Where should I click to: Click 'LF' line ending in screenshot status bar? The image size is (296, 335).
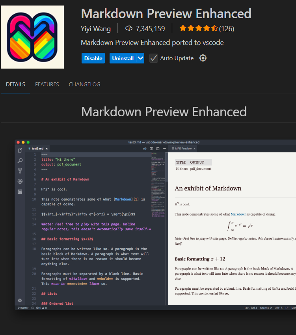click(287, 308)
